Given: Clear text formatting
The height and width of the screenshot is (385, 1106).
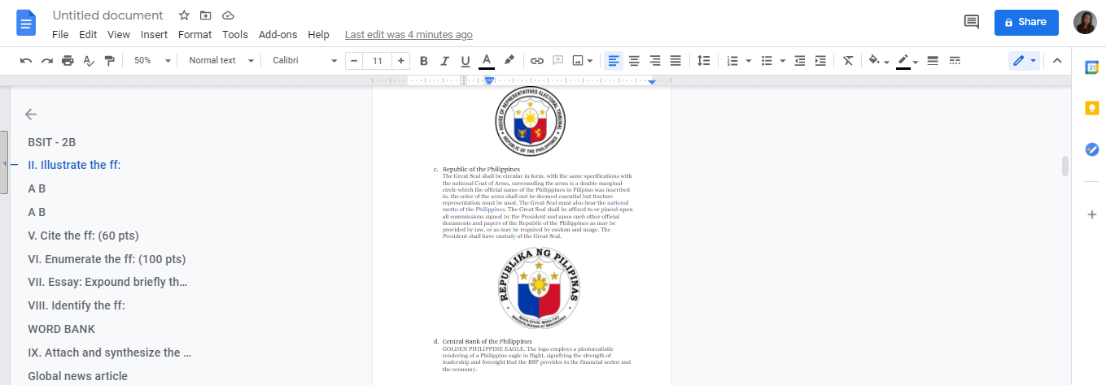Looking at the screenshot, I should pos(848,61).
